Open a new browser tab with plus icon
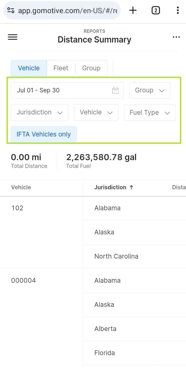The width and height of the screenshot is (186, 368). pyautogui.click(x=133, y=10)
